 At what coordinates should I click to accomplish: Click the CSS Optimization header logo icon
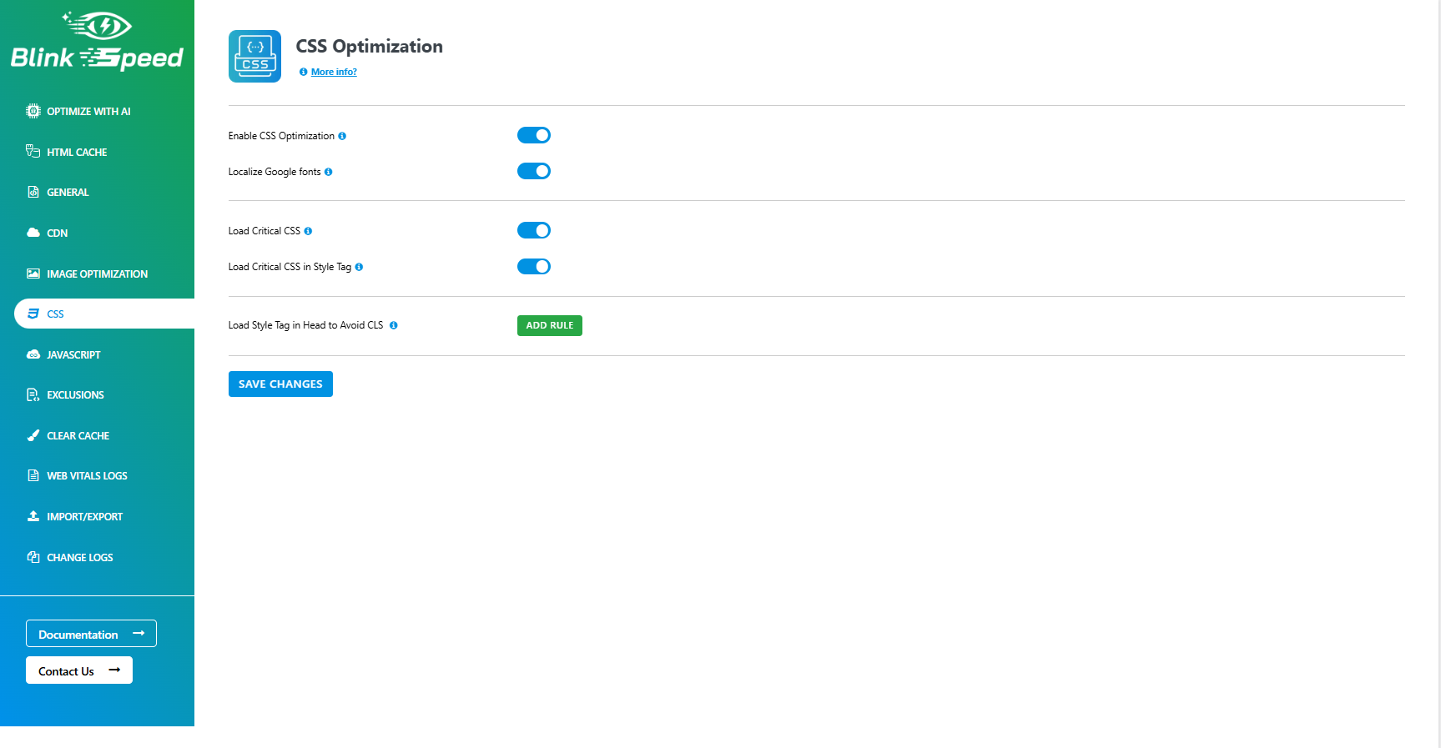click(x=254, y=56)
